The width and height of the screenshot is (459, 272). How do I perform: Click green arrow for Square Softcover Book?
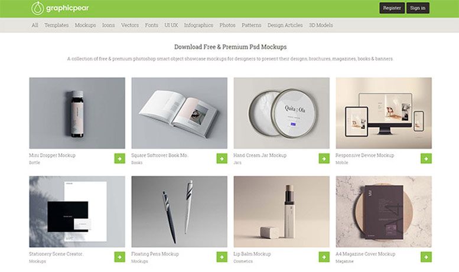tap(222, 159)
